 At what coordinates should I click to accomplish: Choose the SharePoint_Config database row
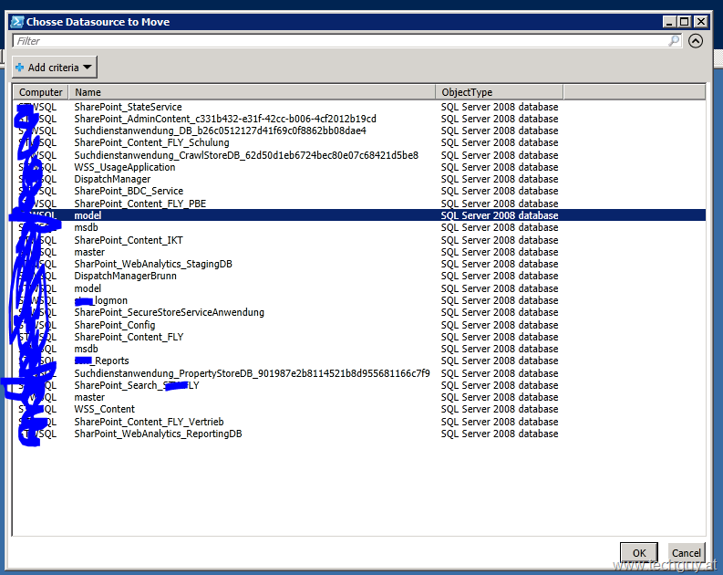pos(115,325)
